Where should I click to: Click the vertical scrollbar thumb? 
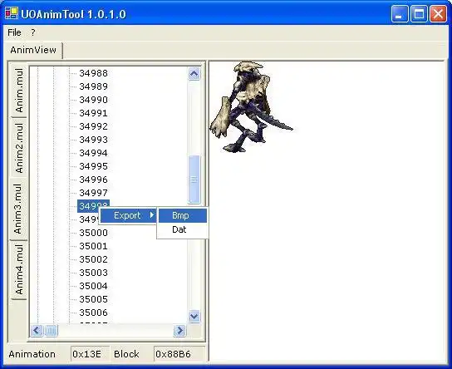(x=194, y=180)
